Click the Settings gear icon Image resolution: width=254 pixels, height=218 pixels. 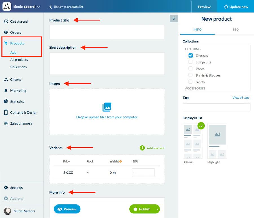(6, 188)
